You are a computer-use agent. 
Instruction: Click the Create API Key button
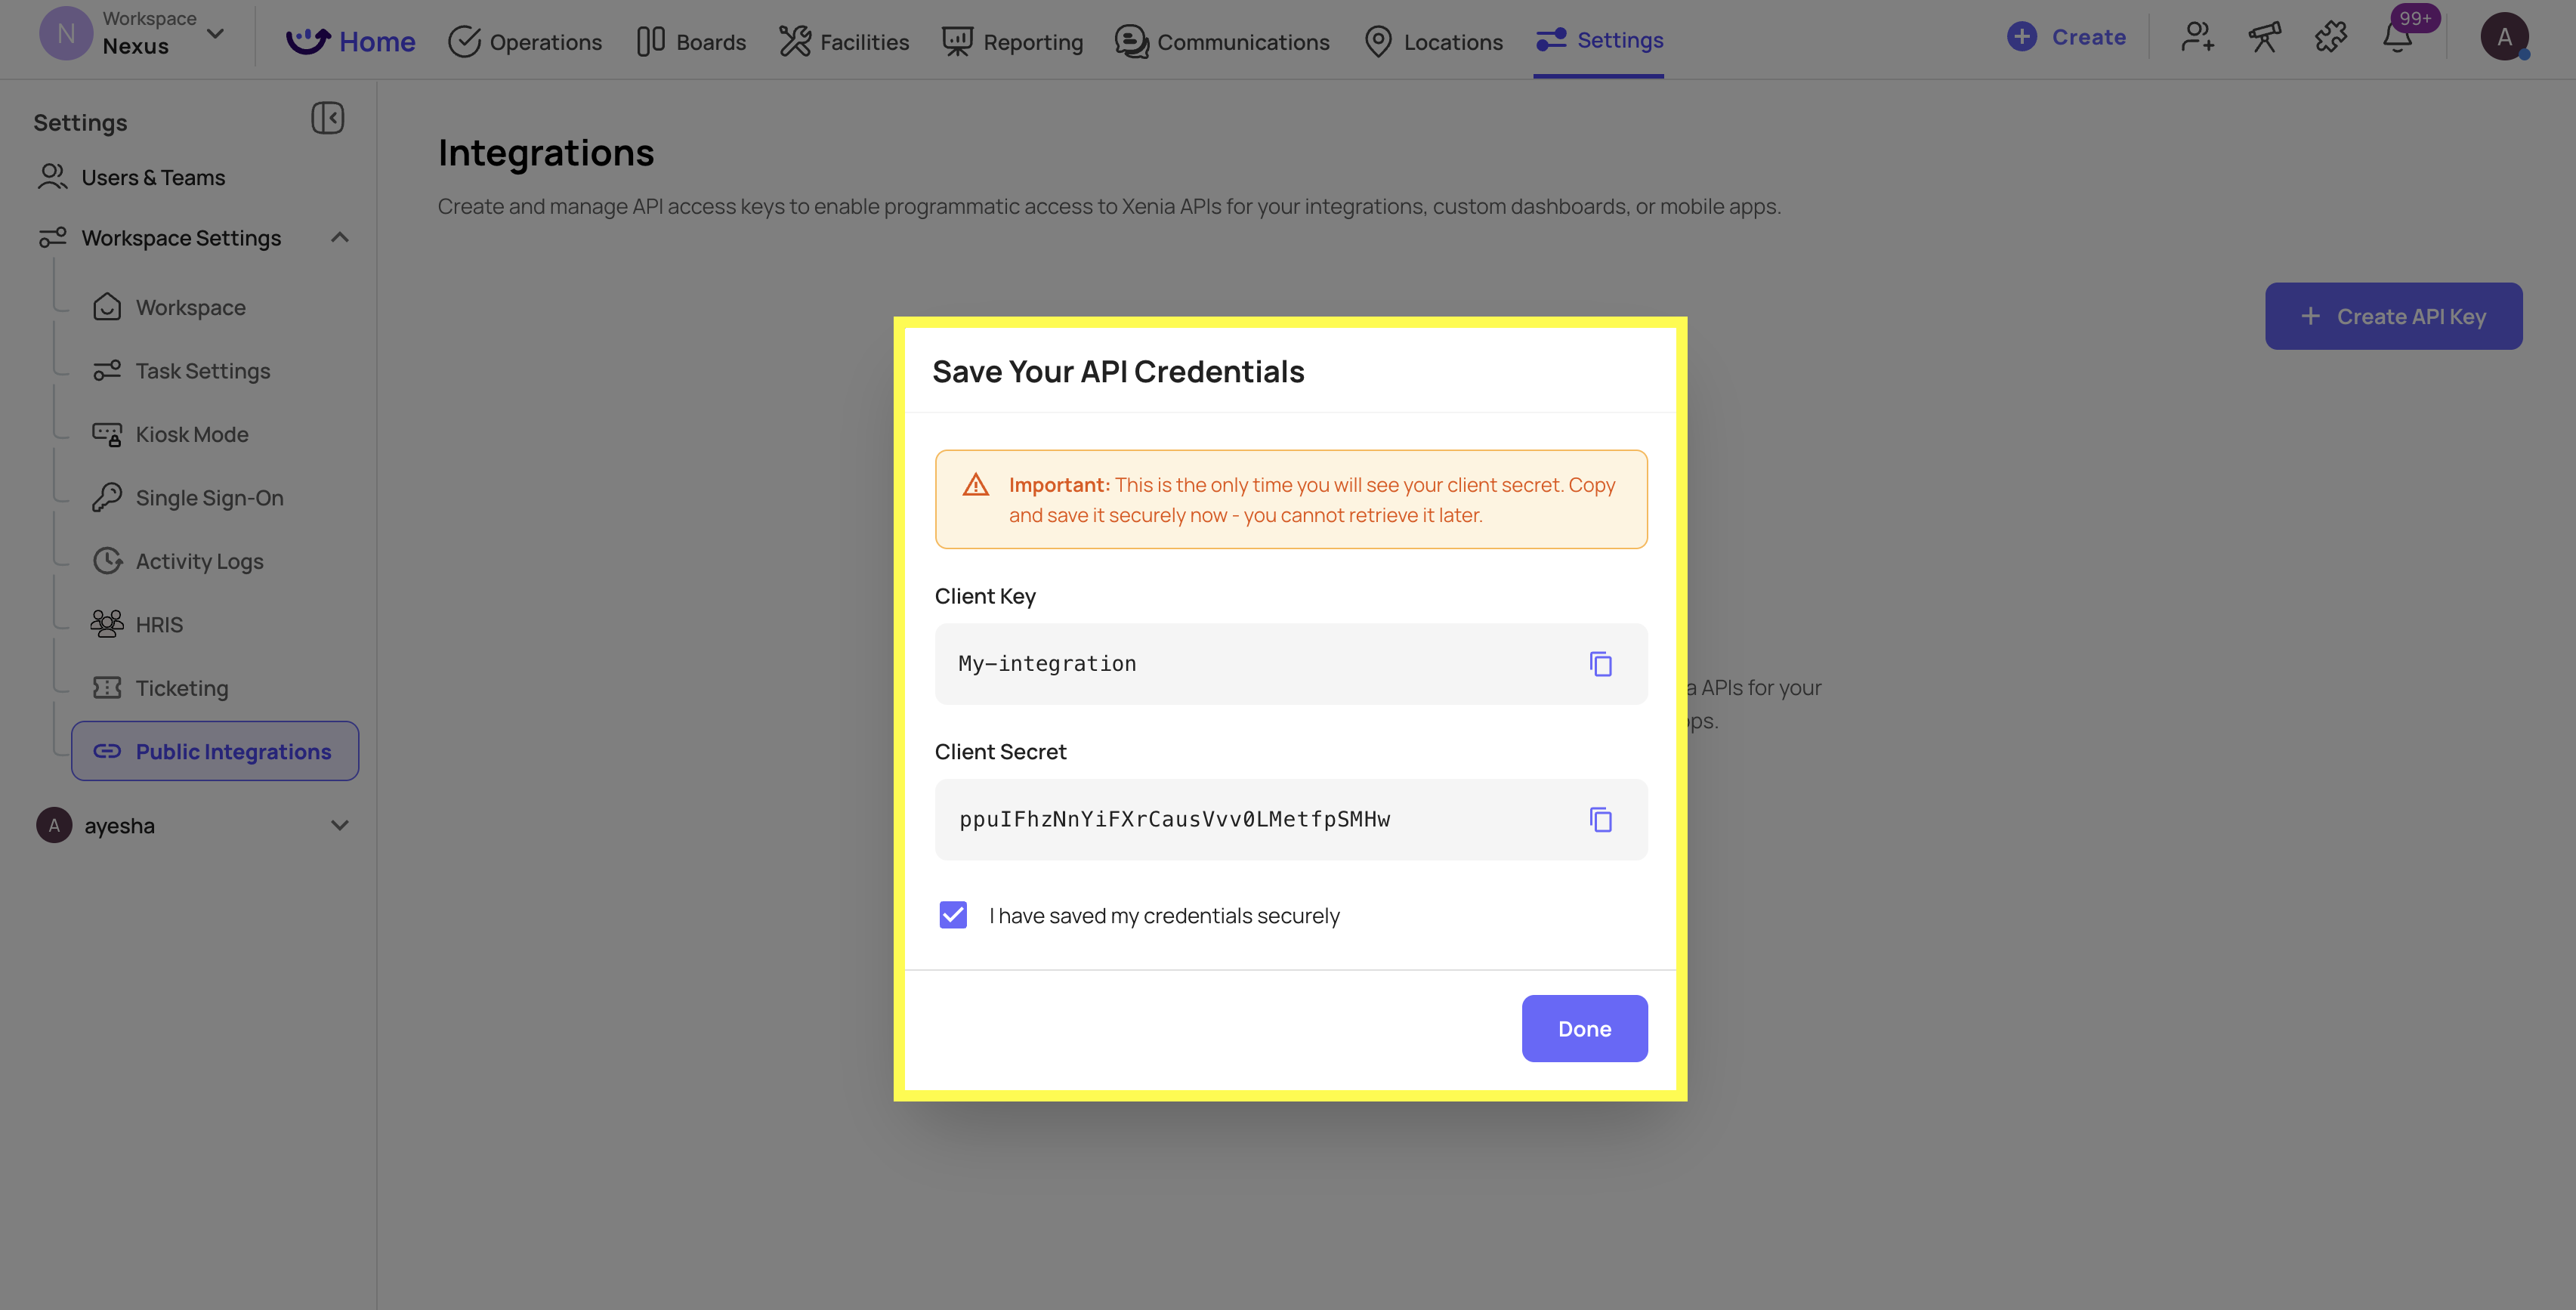tap(2393, 316)
